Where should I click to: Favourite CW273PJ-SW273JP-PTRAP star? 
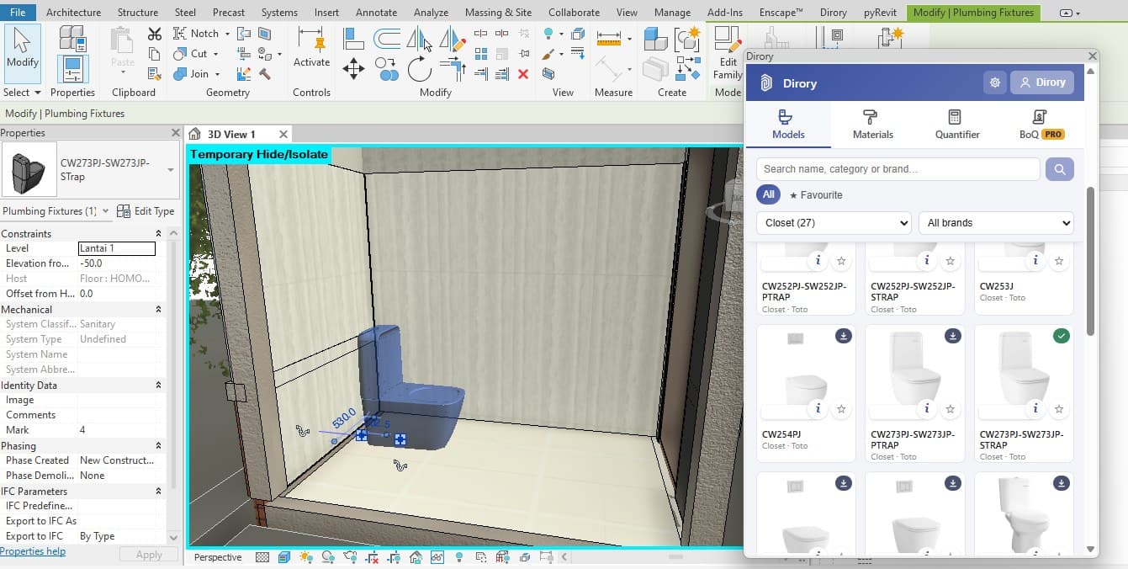[x=950, y=409]
